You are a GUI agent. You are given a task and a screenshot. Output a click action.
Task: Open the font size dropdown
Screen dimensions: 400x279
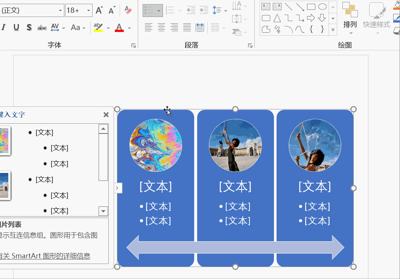(89, 11)
